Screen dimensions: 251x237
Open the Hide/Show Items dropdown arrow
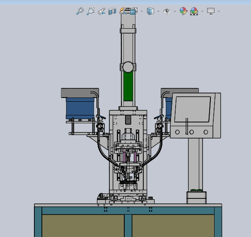pyautogui.click(x=175, y=11)
